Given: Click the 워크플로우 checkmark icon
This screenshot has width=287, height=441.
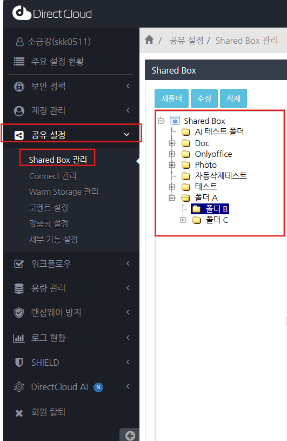Looking at the screenshot, I should [x=19, y=264].
